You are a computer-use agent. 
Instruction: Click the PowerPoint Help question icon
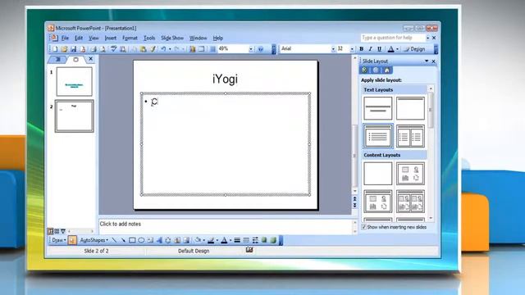click(261, 49)
